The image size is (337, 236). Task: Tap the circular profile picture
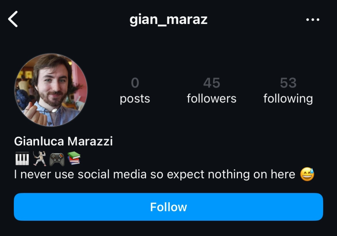tap(51, 90)
